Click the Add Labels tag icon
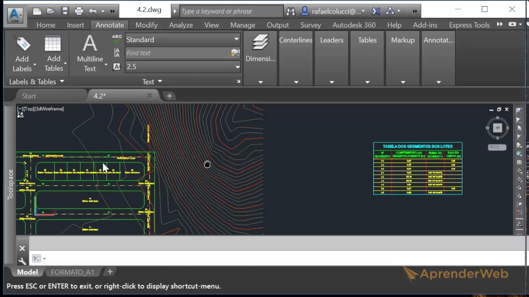The width and height of the screenshot is (529, 297). point(22,44)
